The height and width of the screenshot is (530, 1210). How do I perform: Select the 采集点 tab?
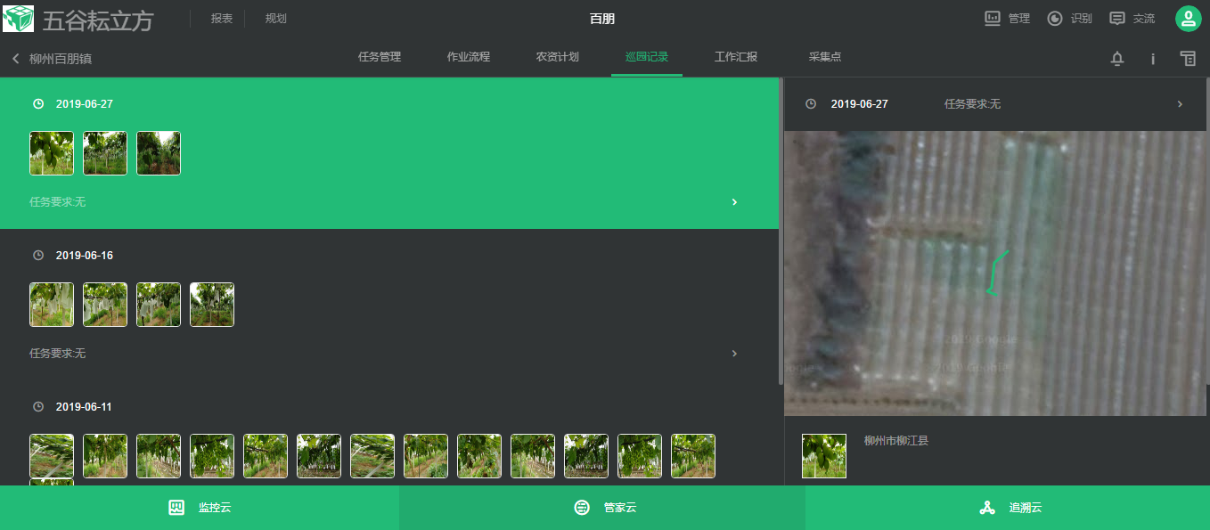(825, 55)
